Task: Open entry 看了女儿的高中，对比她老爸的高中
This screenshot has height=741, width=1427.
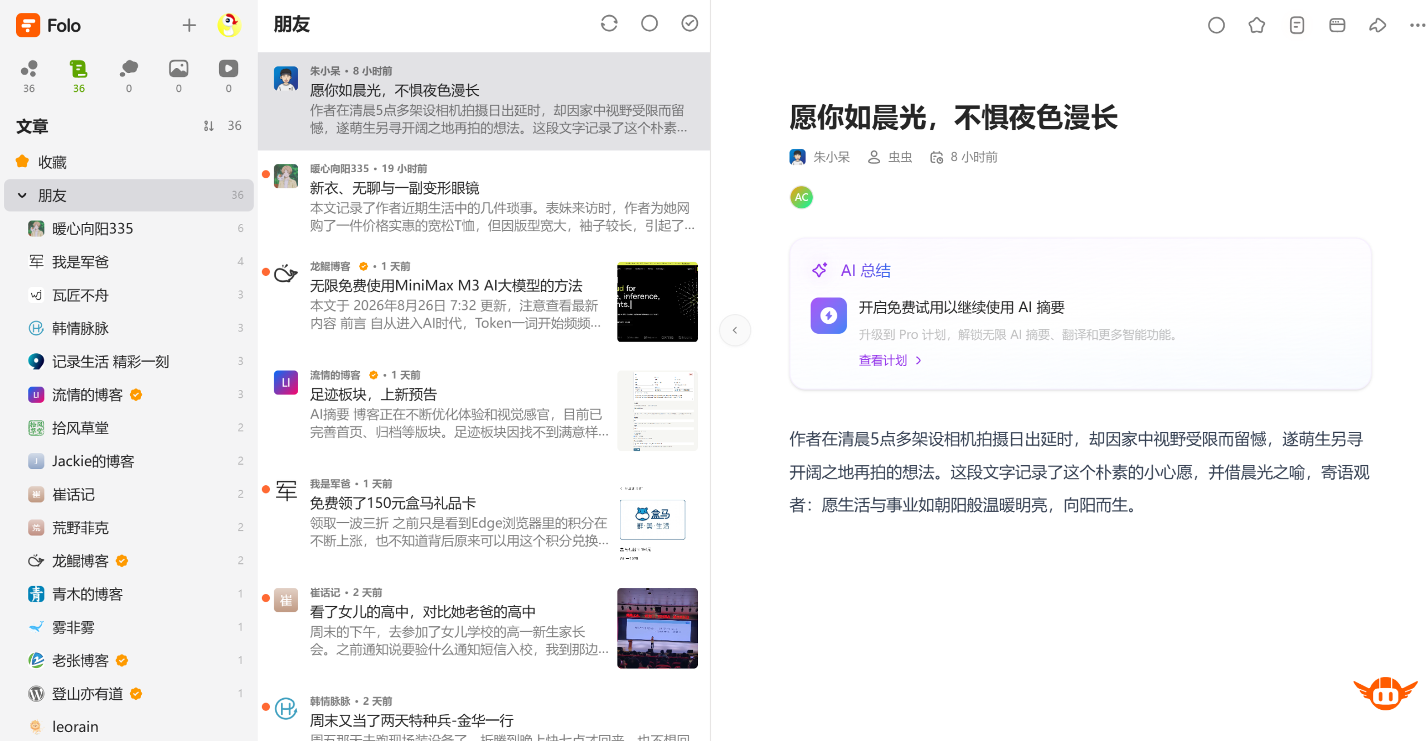Action: pyautogui.click(x=483, y=627)
